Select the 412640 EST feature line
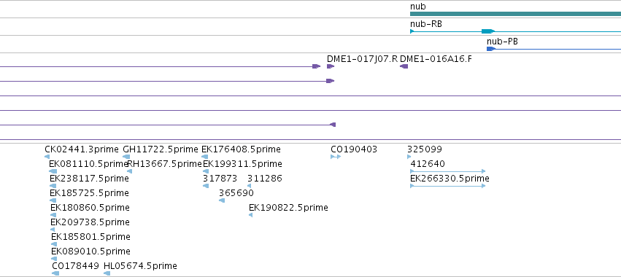621x277 pixels. click(x=448, y=171)
